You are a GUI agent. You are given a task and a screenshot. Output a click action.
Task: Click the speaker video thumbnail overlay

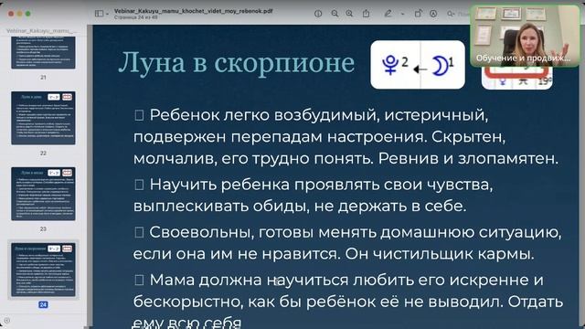point(526,36)
